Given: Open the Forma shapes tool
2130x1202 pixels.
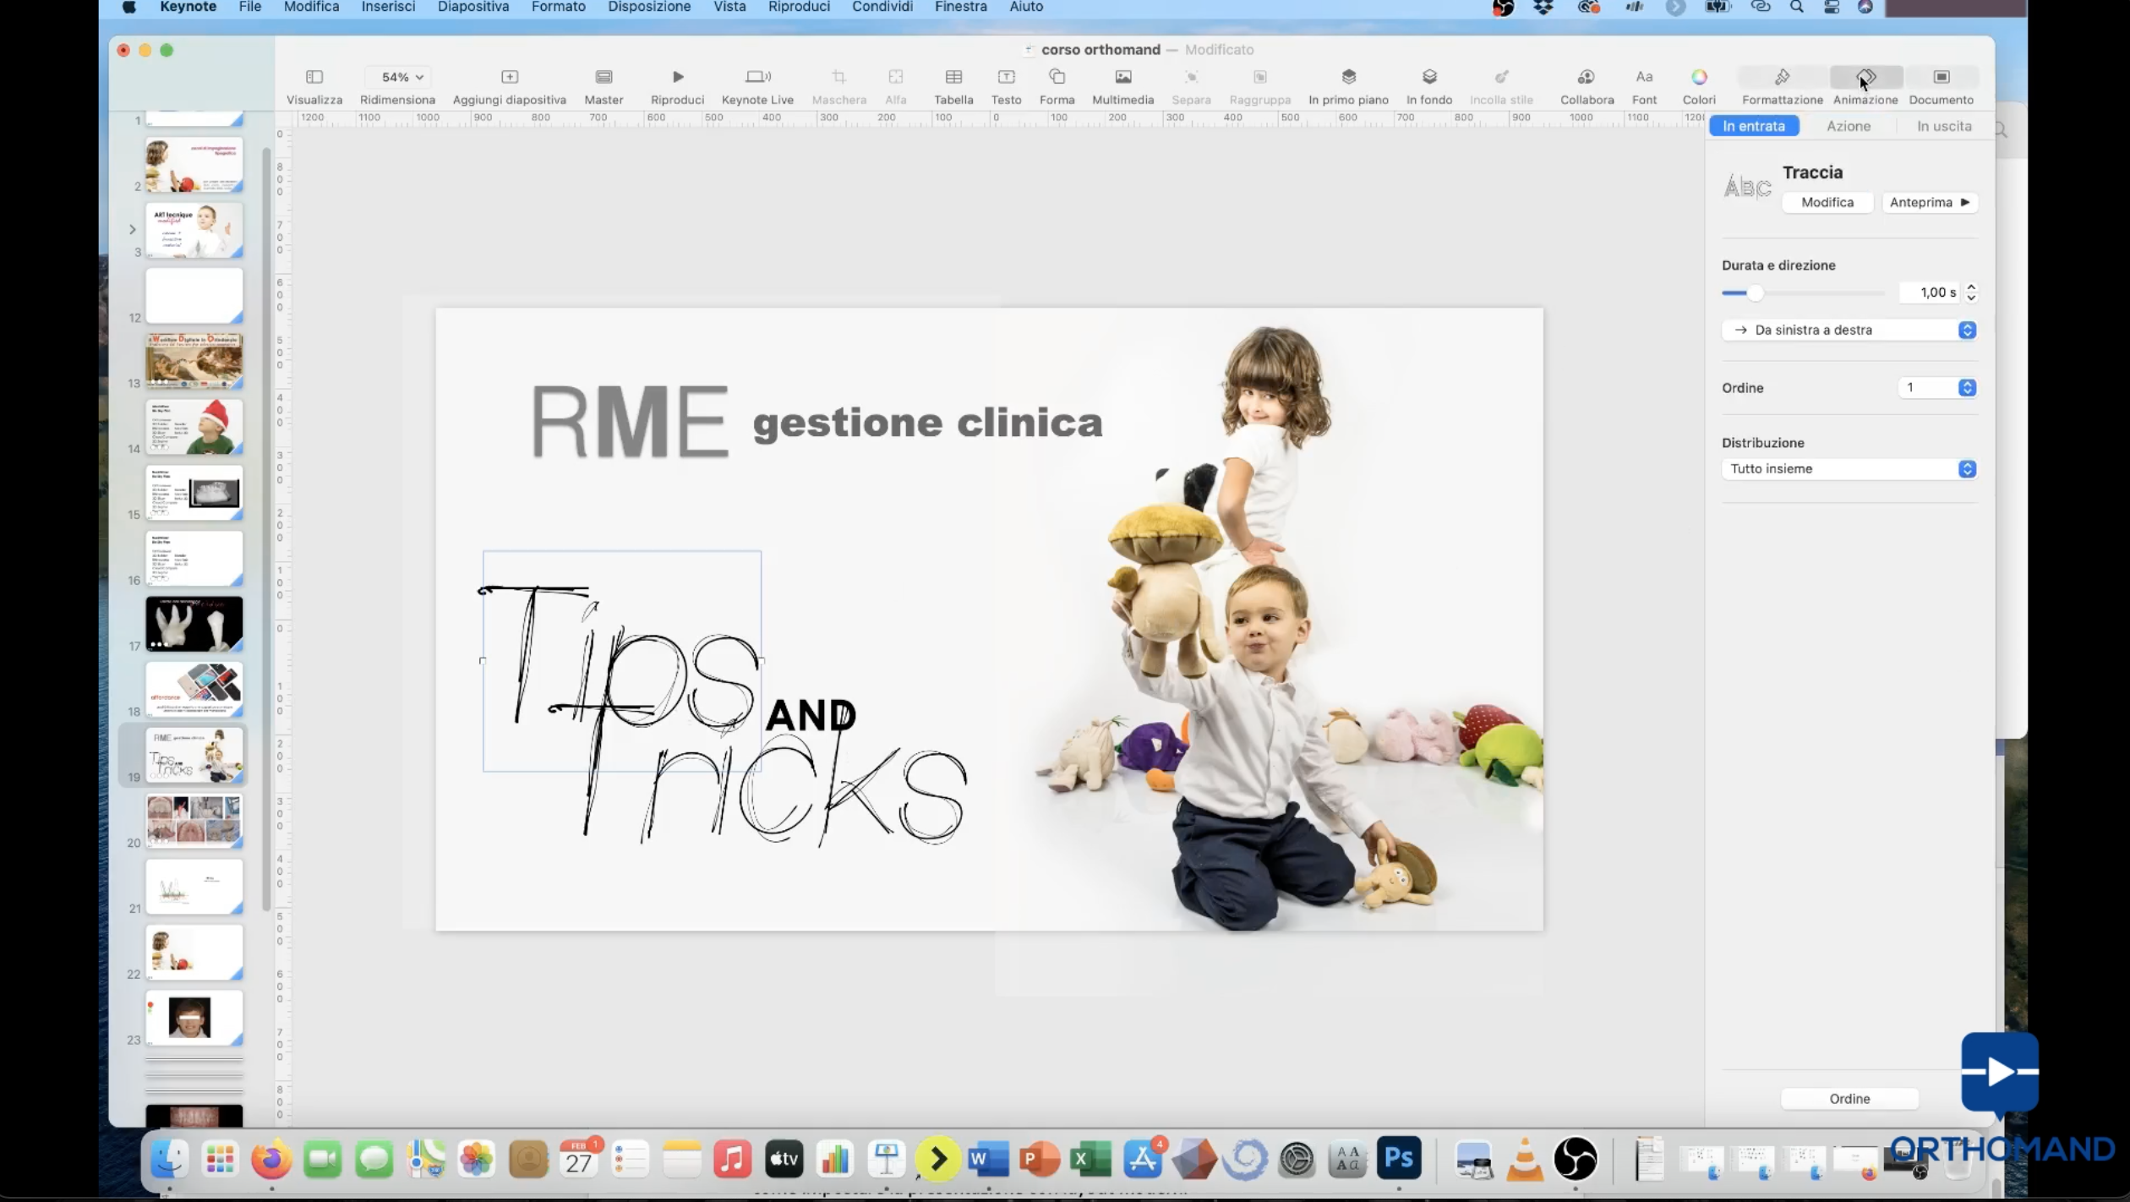Looking at the screenshot, I should (1057, 77).
